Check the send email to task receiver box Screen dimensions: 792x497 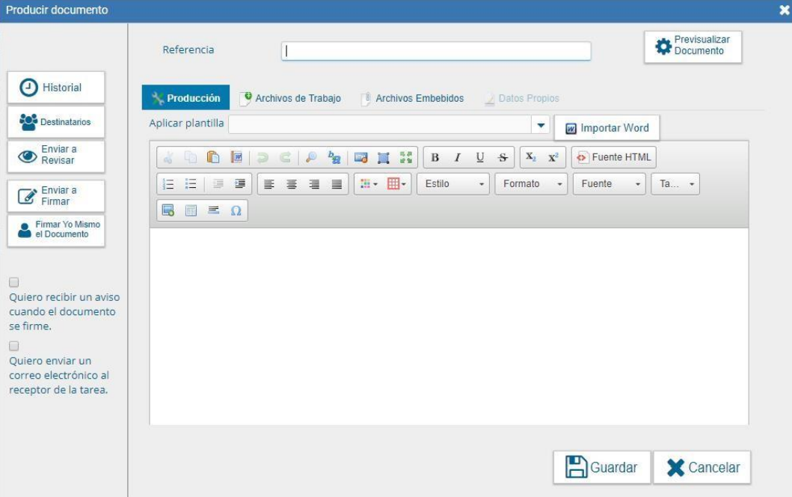[14, 346]
